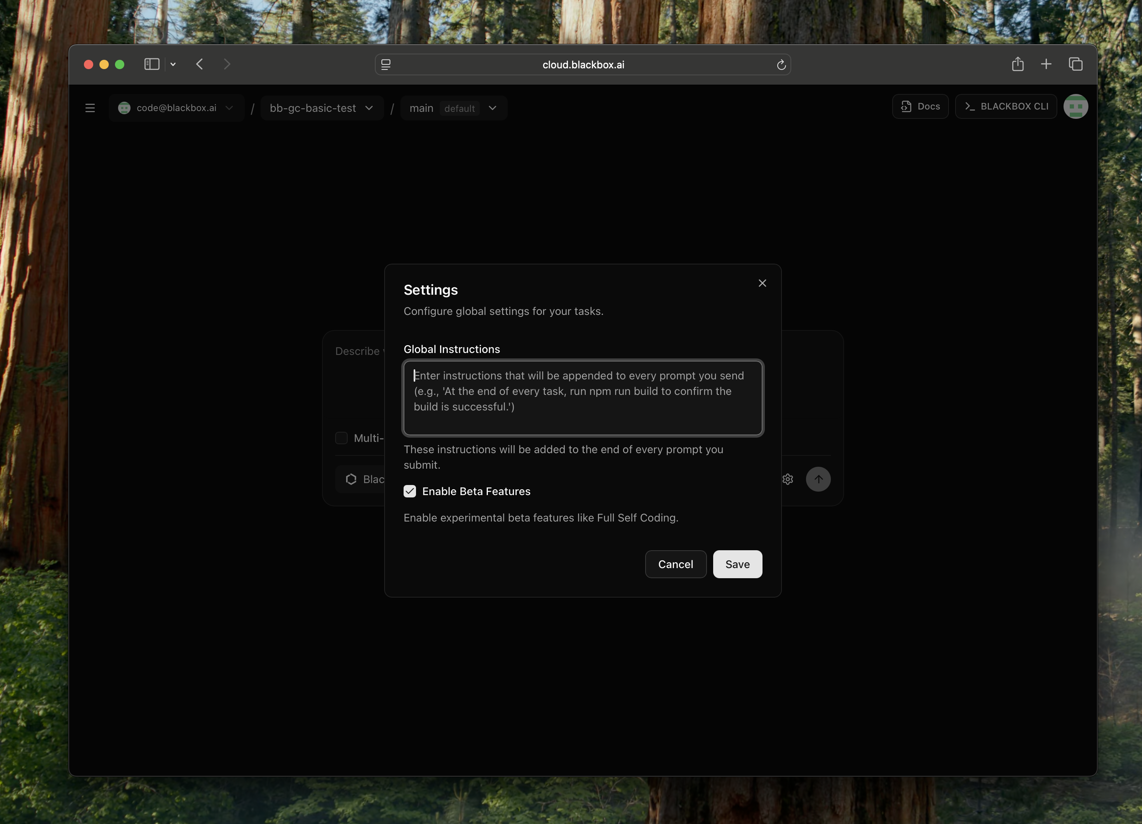Expand the code@blackbox.ai account dropdown
Viewport: 1142px width, 824px height.
[176, 108]
